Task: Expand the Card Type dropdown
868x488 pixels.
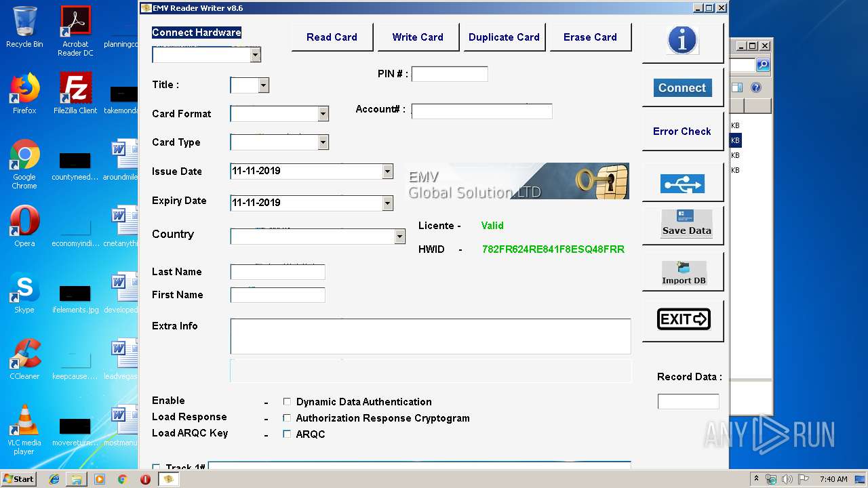Action: 323,142
